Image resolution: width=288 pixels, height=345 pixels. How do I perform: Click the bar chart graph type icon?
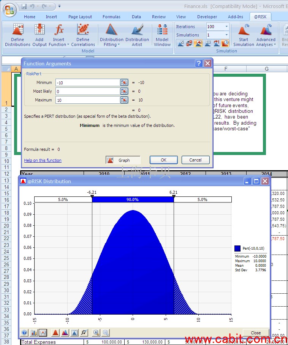[34, 333]
